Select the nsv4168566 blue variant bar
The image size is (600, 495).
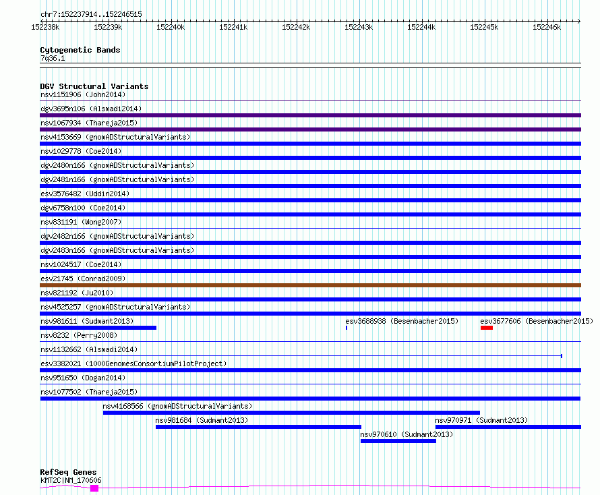292,413
